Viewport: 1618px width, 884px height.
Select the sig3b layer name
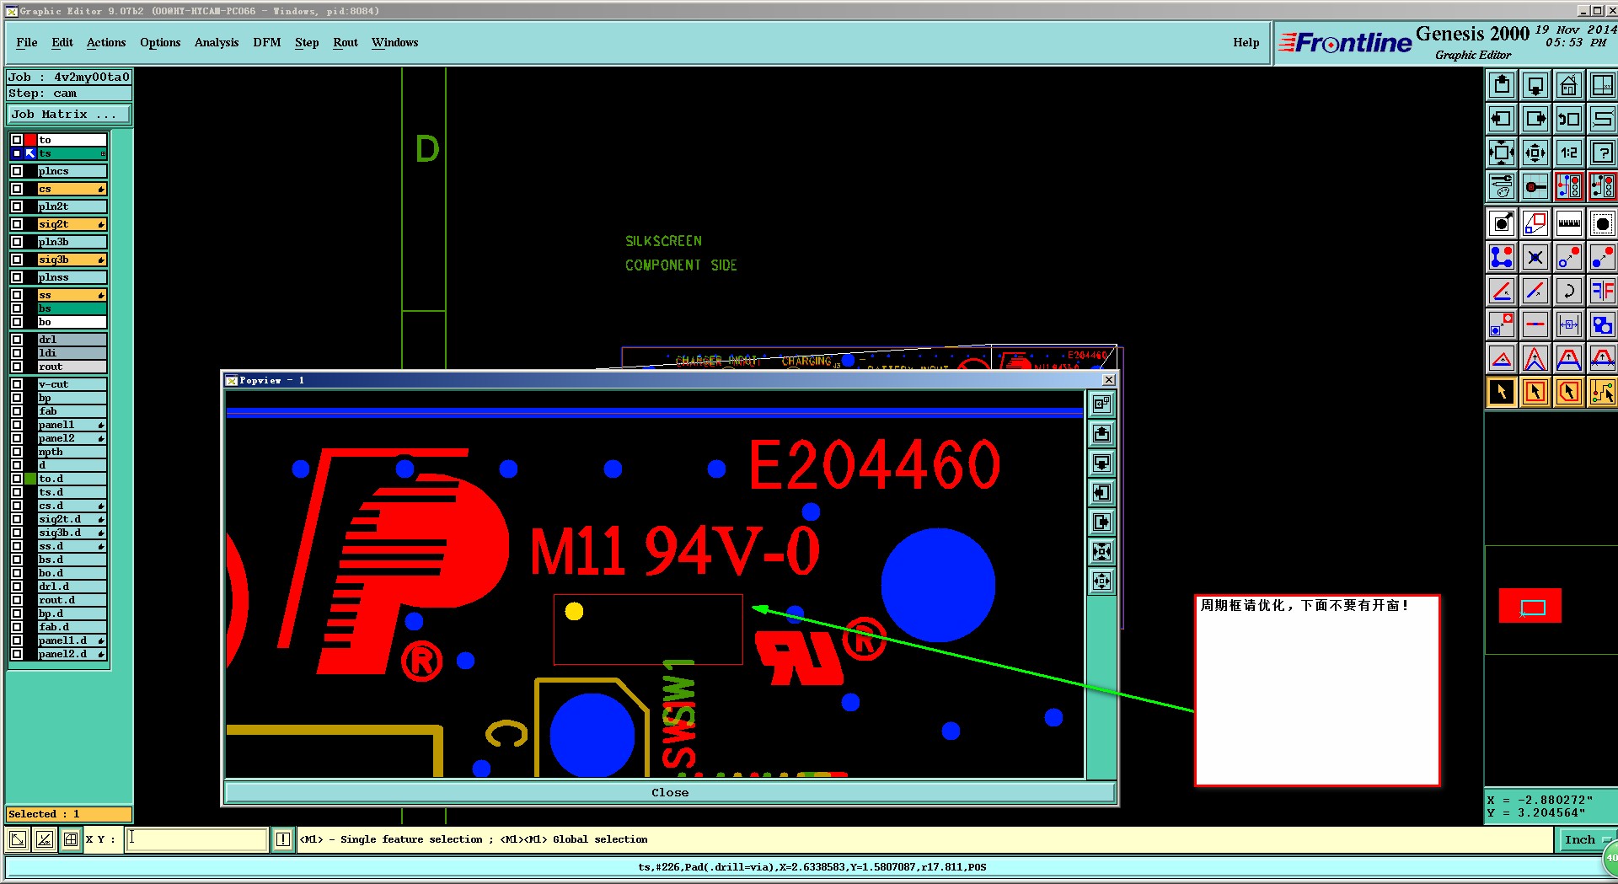72,260
